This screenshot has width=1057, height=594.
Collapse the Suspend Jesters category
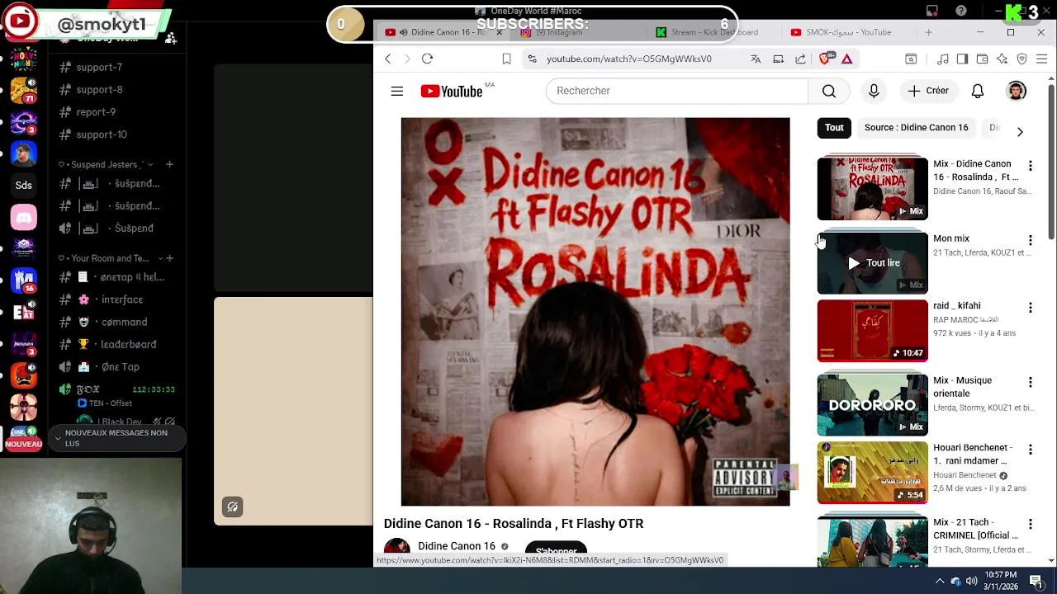tap(101, 164)
